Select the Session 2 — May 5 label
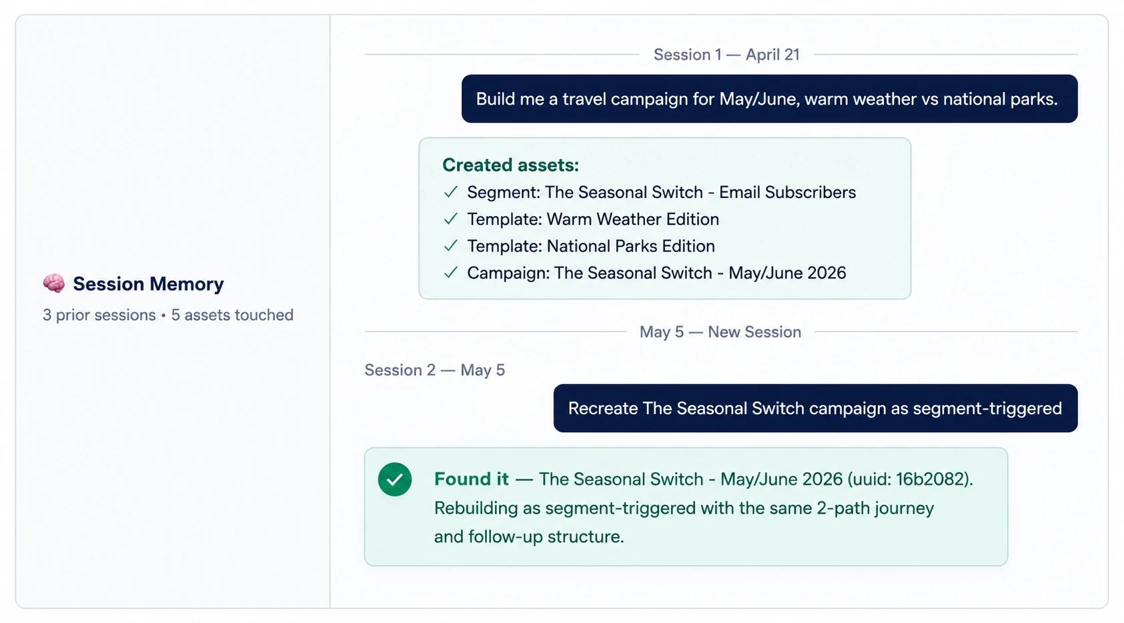The height and width of the screenshot is (623, 1124). [434, 370]
